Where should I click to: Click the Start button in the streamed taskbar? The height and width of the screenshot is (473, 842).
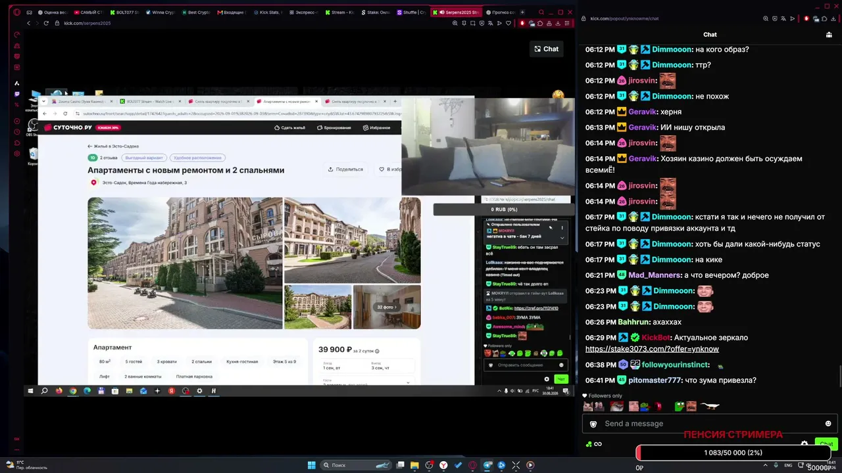point(30,391)
